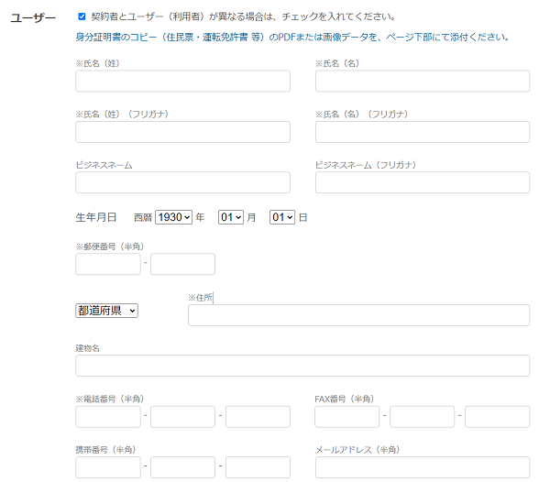This screenshot has width=550, height=482.
Task: Click the 氏名(名) first name field
Action: [422, 82]
